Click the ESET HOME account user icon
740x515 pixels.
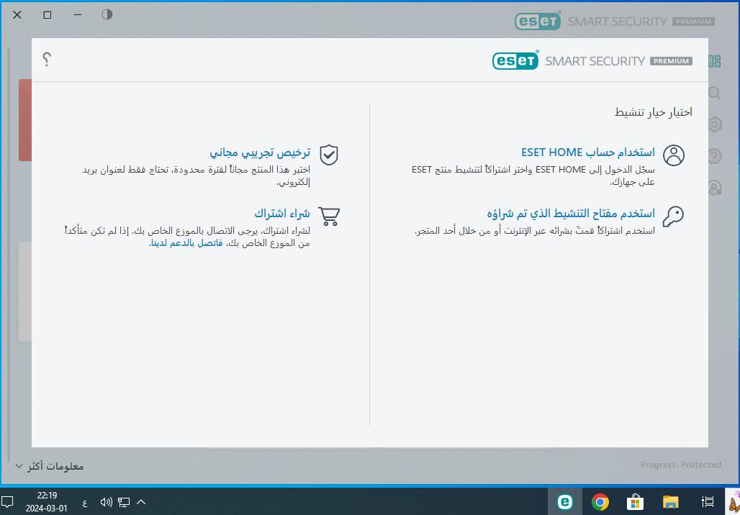[674, 155]
